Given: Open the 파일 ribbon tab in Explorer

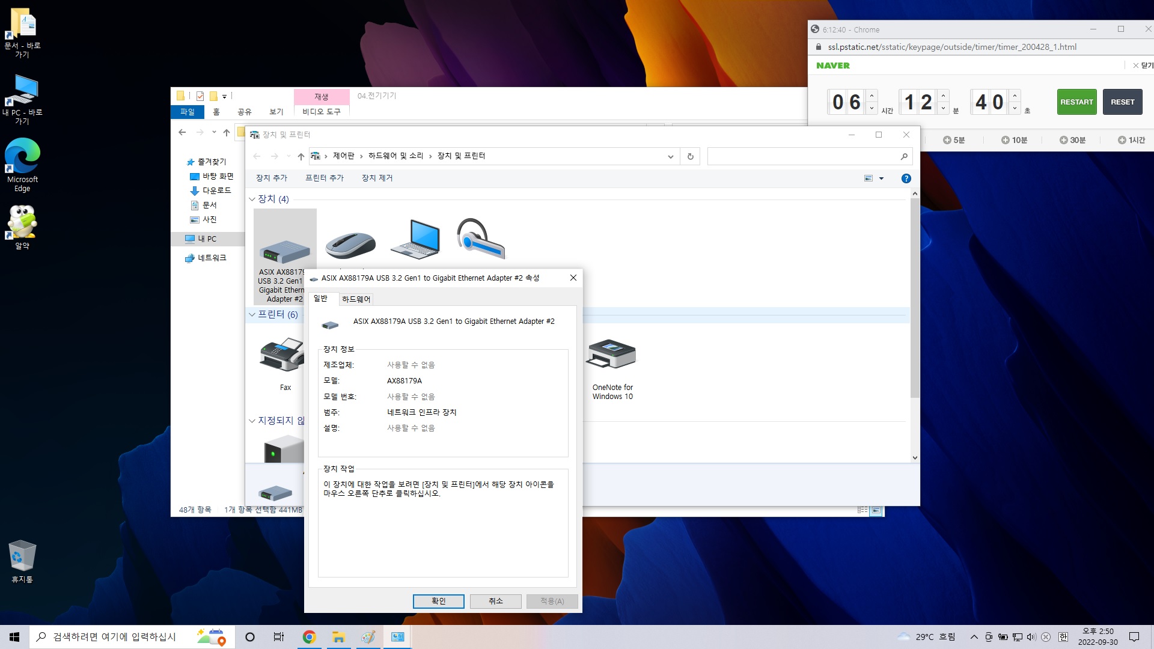Looking at the screenshot, I should [188, 112].
